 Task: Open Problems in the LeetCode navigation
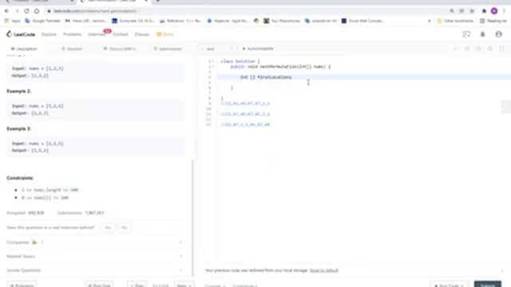(x=73, y=34)
